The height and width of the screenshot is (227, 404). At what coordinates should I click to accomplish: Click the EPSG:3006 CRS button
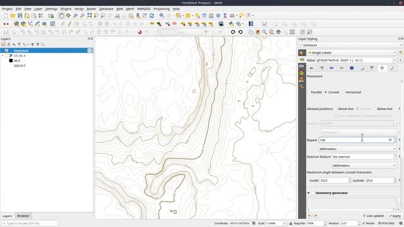pyautogui.click(x=386, y=223)
